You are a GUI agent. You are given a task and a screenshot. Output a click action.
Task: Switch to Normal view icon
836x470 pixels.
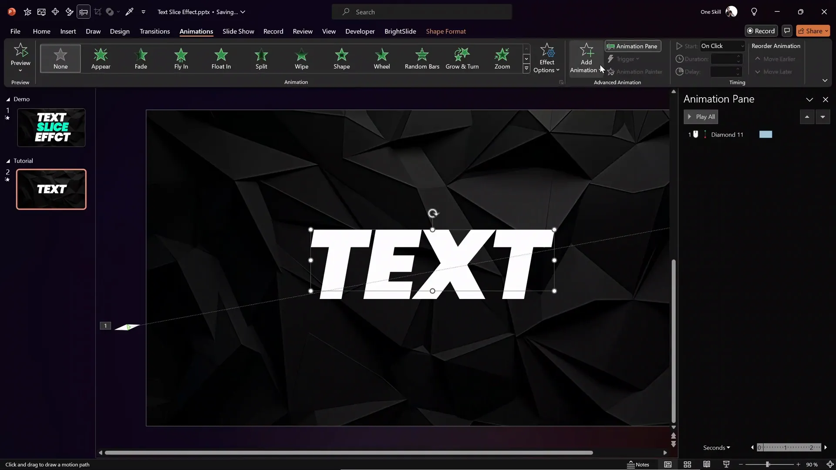(x=667, y=464)
